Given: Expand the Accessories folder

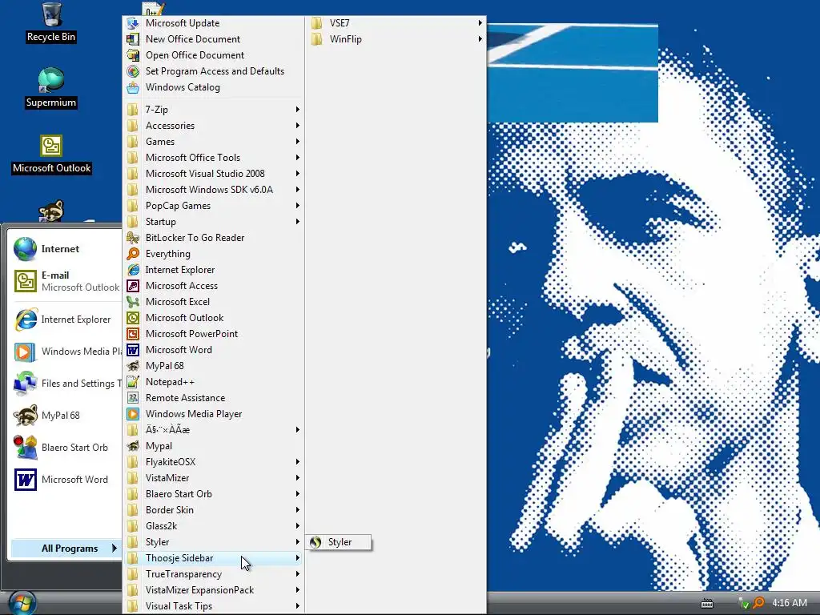Looking at the screenshot, I should tap(213, 126).
